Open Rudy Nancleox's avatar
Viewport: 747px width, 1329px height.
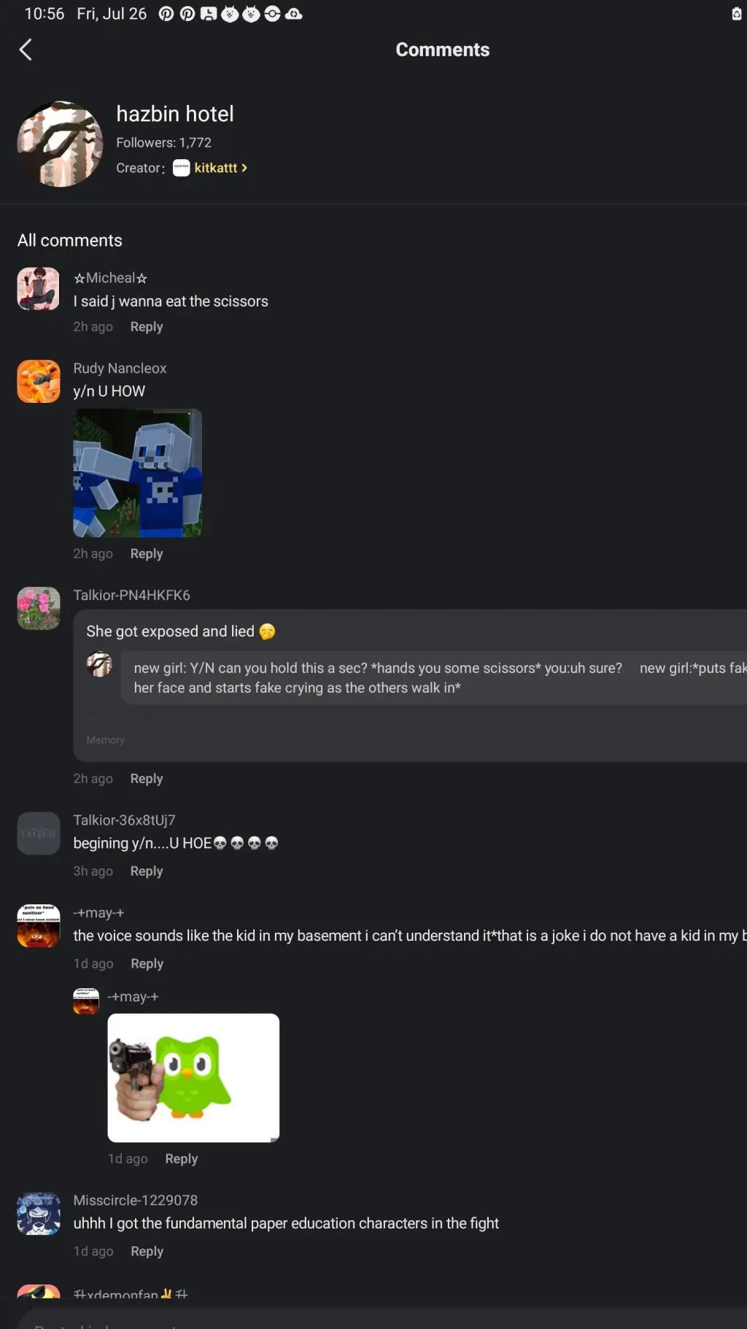pos(39,381)
